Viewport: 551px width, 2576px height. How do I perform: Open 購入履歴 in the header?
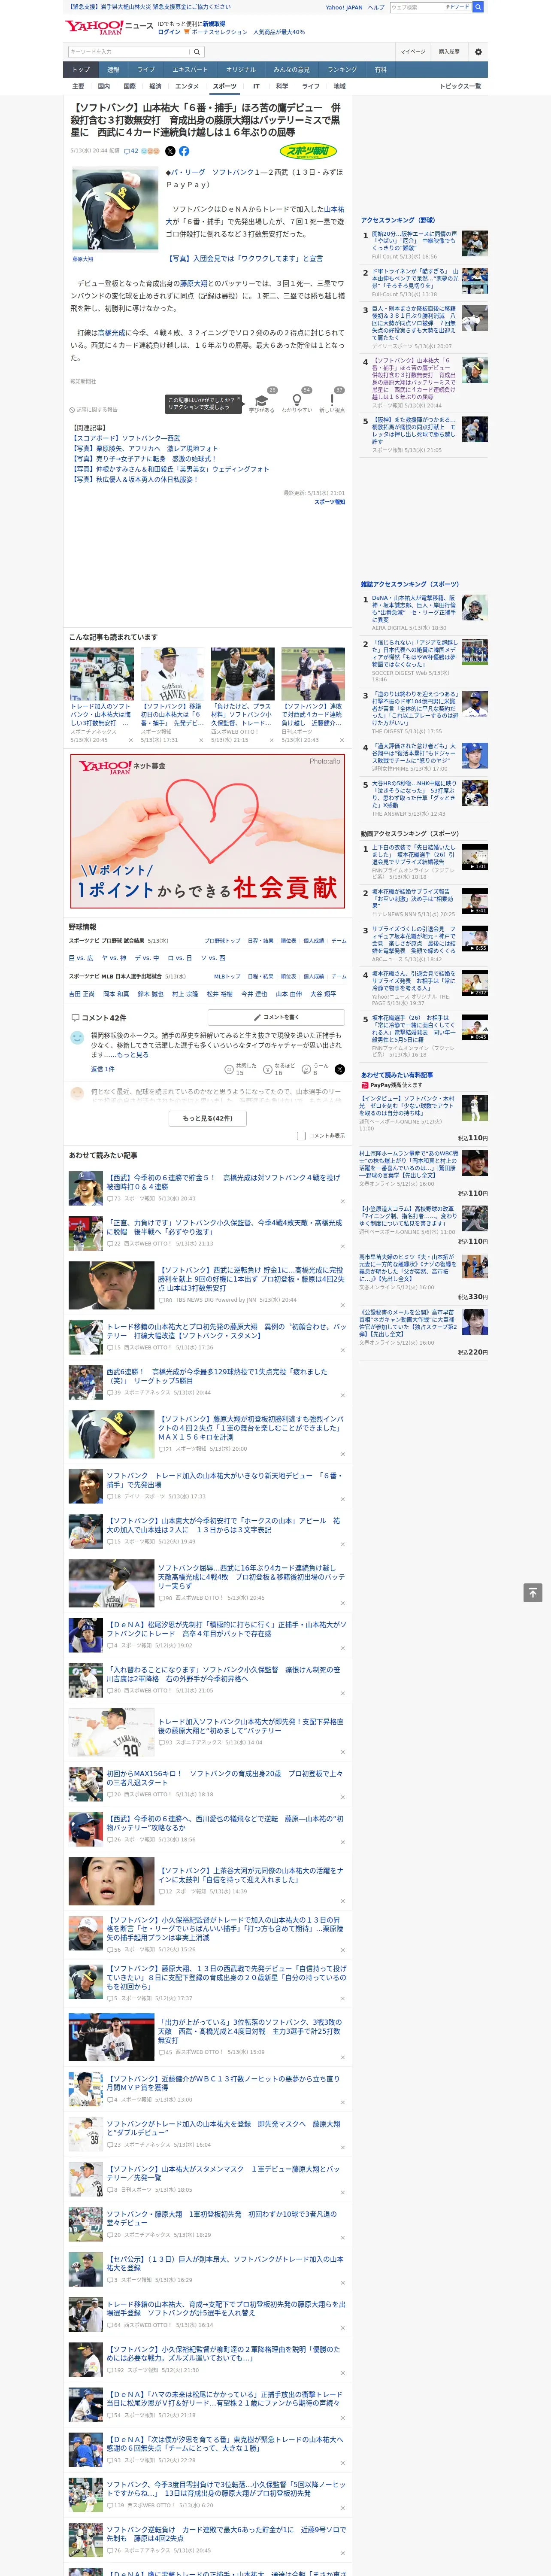coord(449,52)
